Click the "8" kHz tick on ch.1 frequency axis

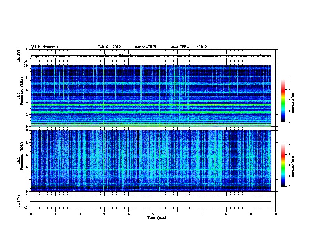[27, 78]
